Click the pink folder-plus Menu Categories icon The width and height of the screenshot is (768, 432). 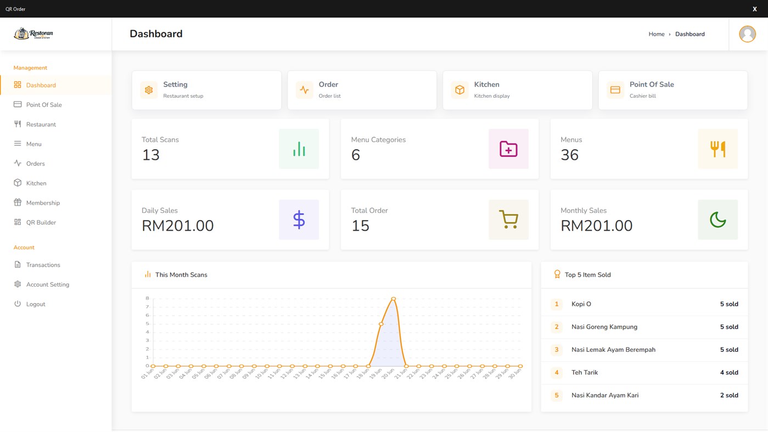[508, 149]
